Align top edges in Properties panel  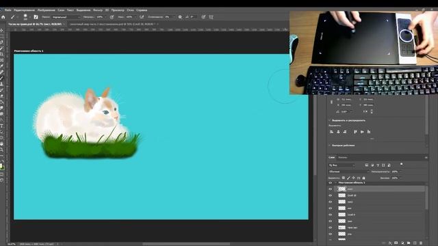tap(355, 132)
